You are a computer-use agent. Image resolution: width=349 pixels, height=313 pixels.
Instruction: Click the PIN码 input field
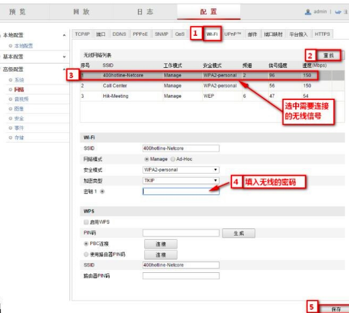pyautogui.click(x=181, y=233)
